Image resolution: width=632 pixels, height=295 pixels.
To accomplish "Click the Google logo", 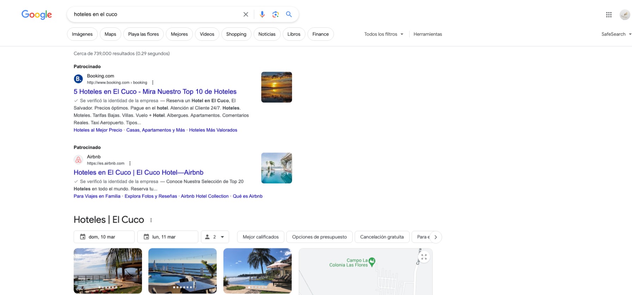I will tap(37, 14).
